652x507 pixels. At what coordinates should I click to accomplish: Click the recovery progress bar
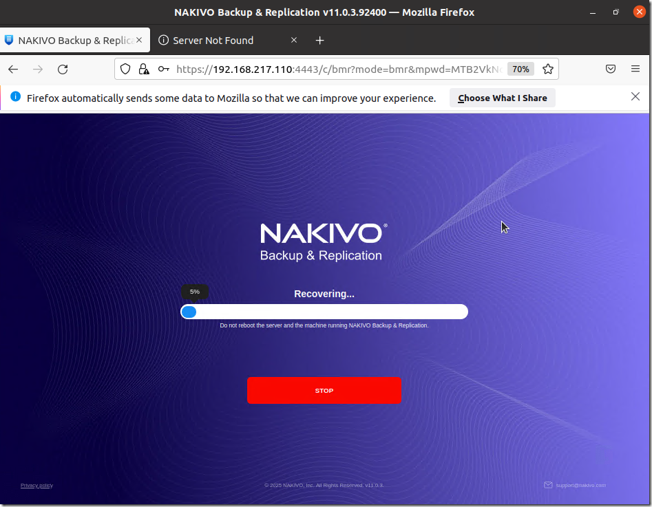(324, 312)
